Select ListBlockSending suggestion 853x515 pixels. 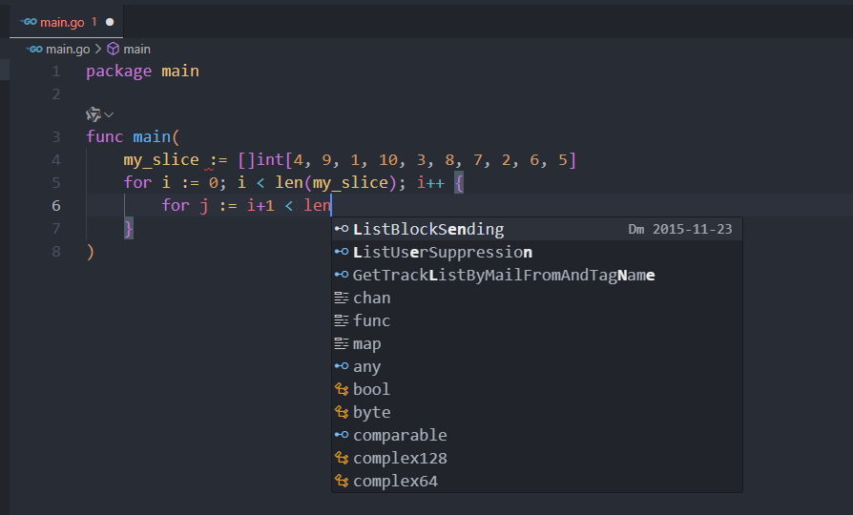[537, 229]
